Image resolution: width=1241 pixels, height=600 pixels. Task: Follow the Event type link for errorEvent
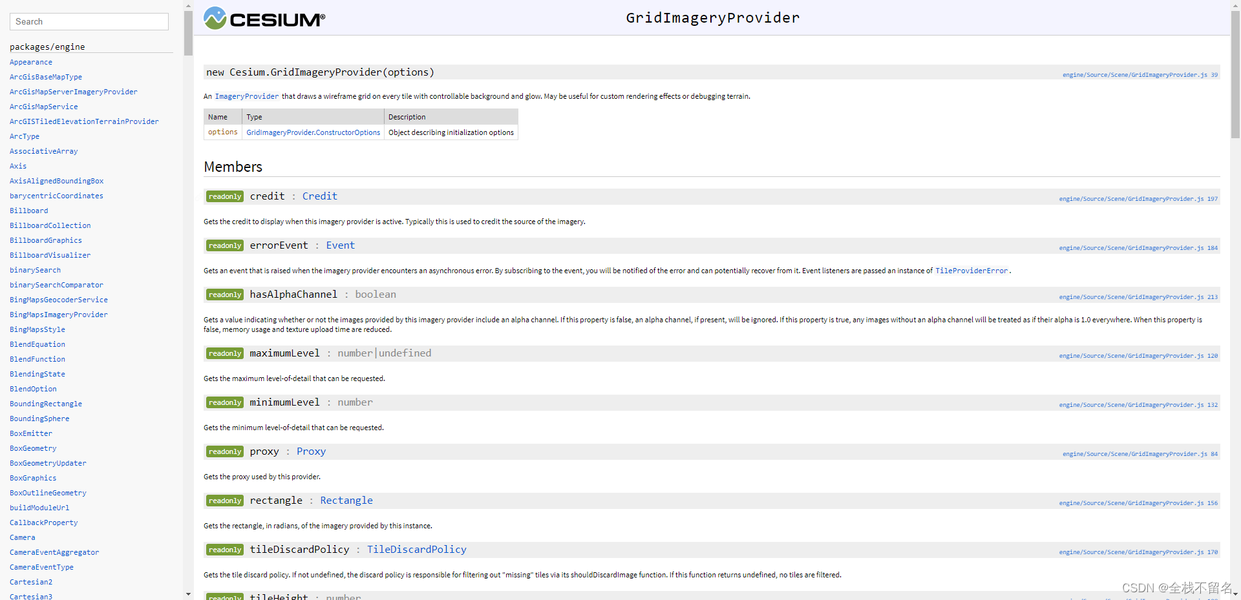[341, 245]
